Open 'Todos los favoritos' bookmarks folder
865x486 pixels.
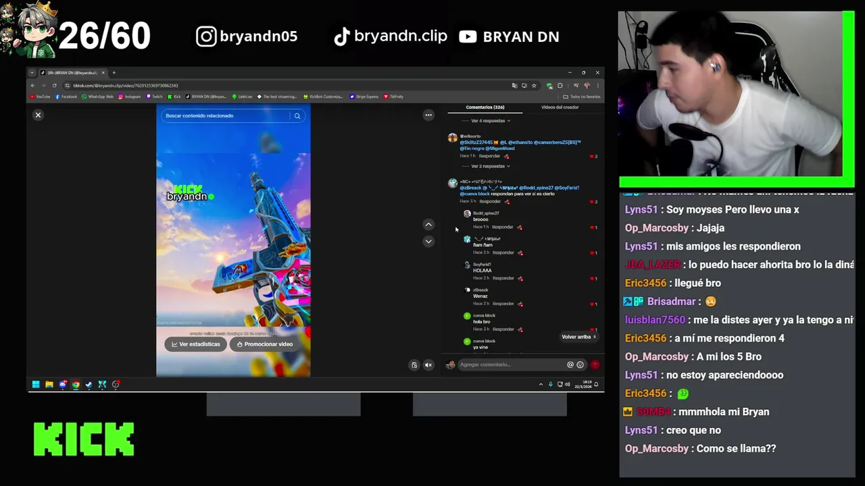582,97
